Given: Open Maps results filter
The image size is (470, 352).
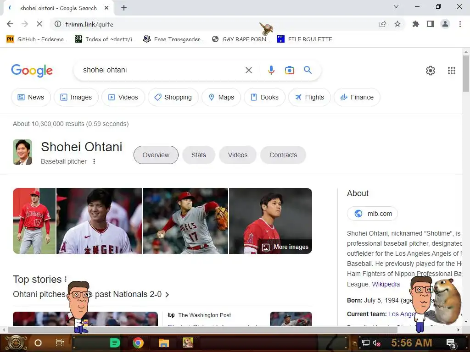Looking at the screenshot, I should 221,97.
